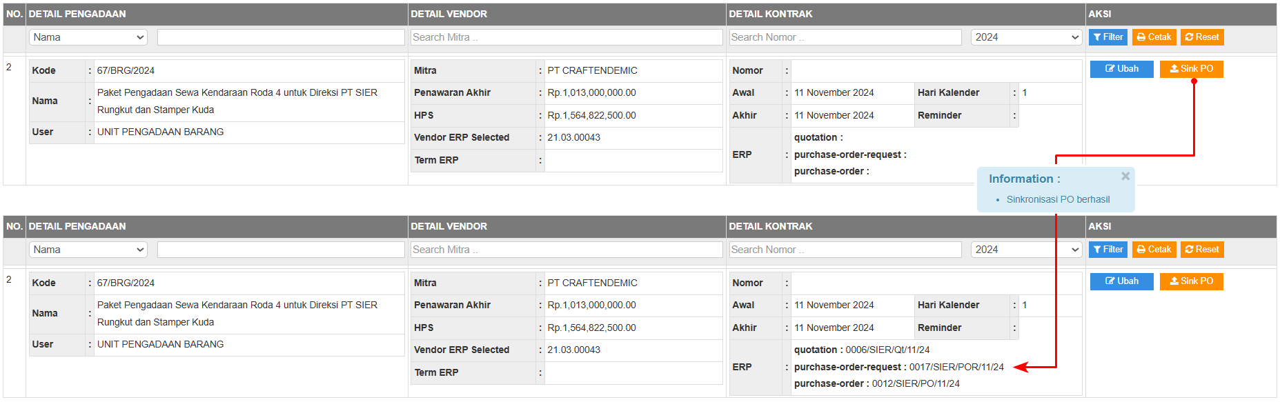Open 2024 year dropdown in bottom table
Screen dimensions: 1280x402
1026,250
